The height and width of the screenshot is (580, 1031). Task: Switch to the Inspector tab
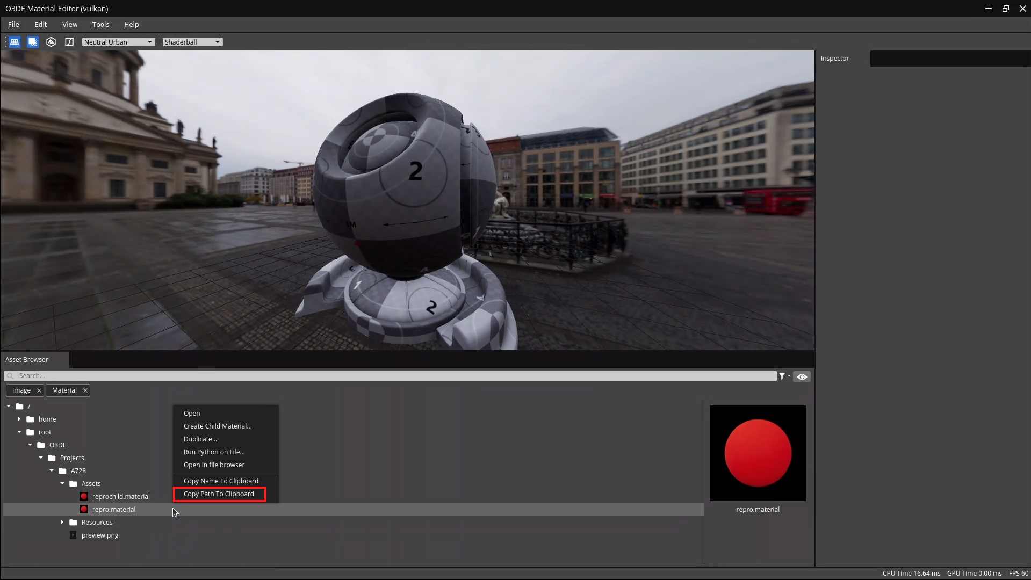coord(834,59)
